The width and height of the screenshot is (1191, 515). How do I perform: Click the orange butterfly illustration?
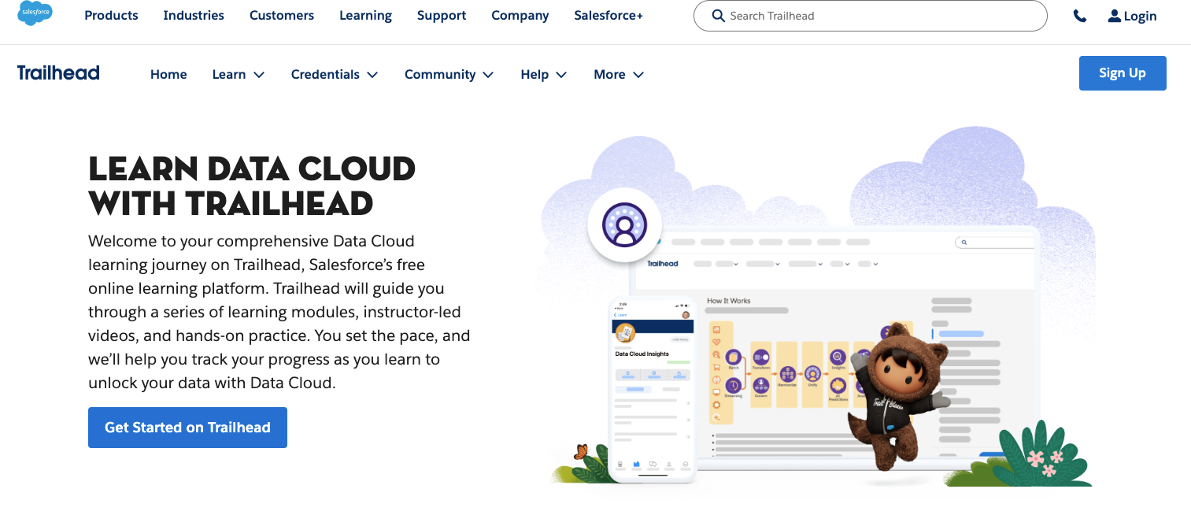581,452
